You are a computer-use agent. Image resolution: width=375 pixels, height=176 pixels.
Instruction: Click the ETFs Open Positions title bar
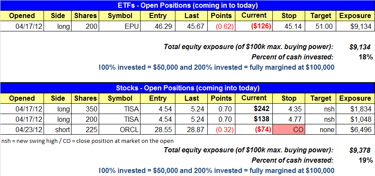click(187, 6)
